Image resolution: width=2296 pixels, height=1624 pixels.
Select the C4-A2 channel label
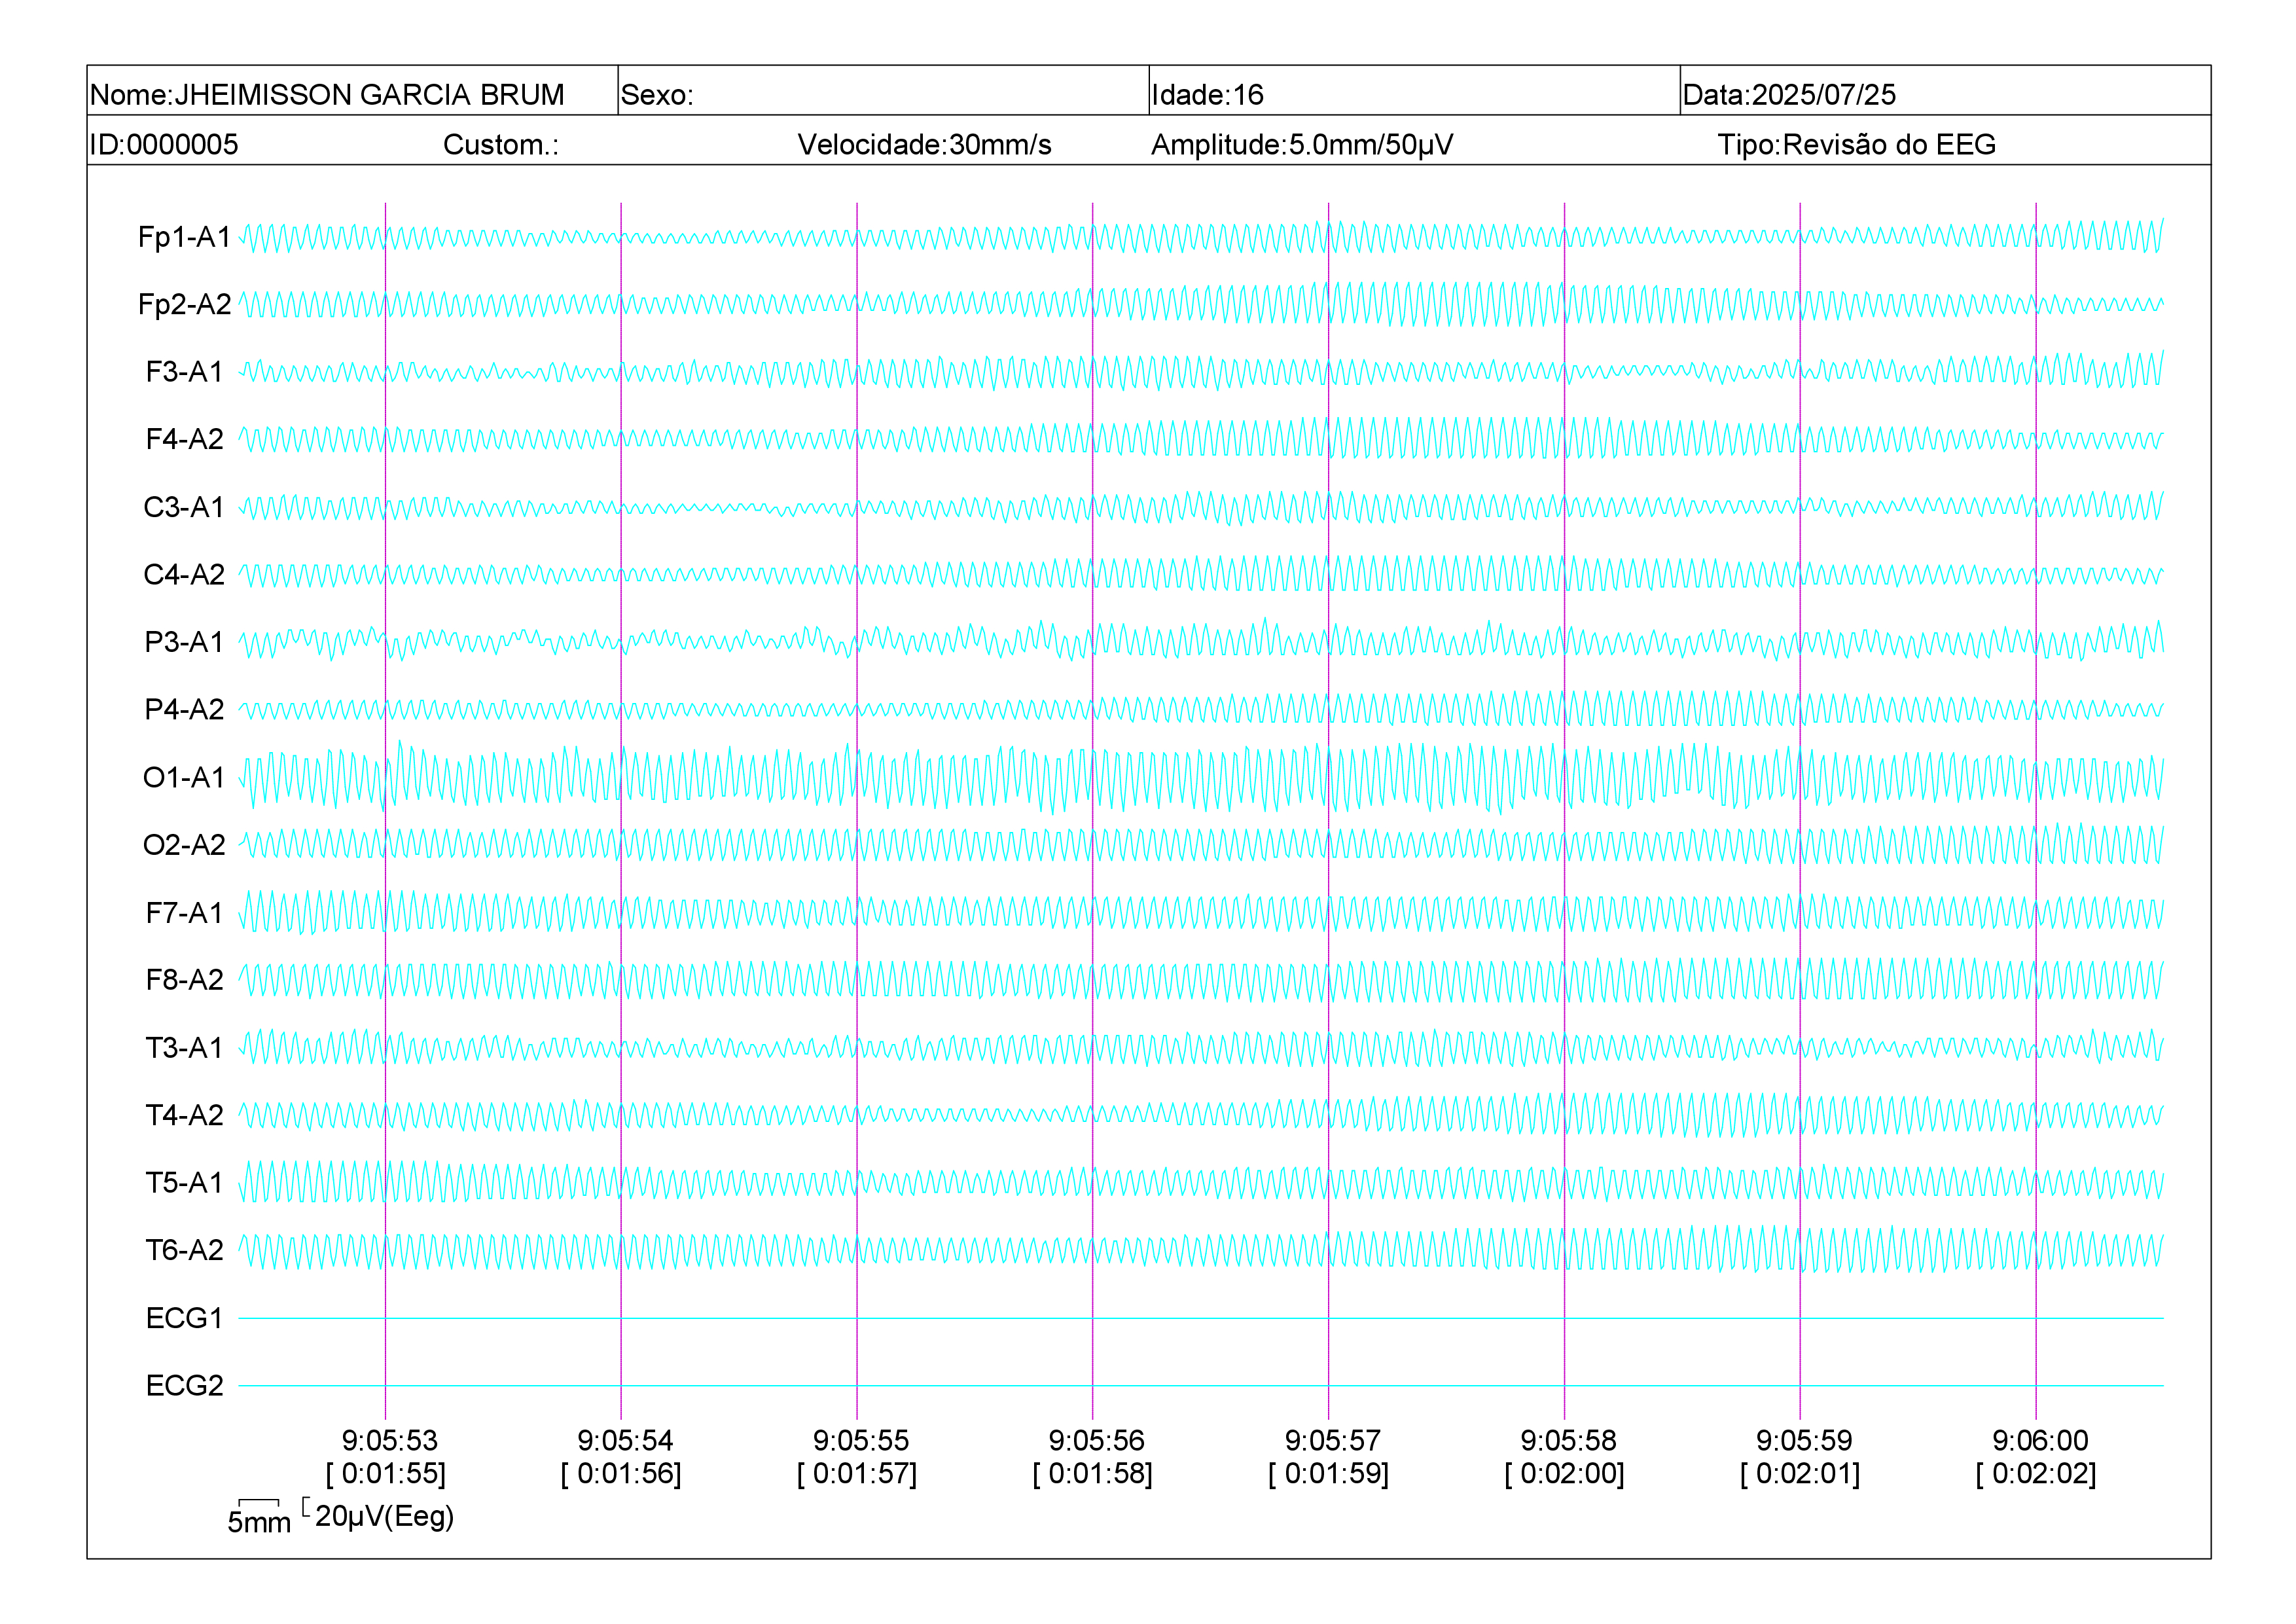point(184,574)
